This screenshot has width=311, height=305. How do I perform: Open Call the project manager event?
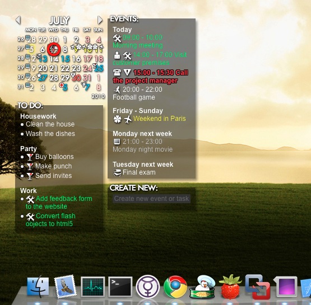pos(151,77)
